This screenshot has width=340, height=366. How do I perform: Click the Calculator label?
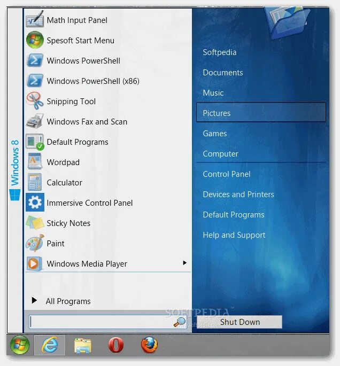[65, 183]
